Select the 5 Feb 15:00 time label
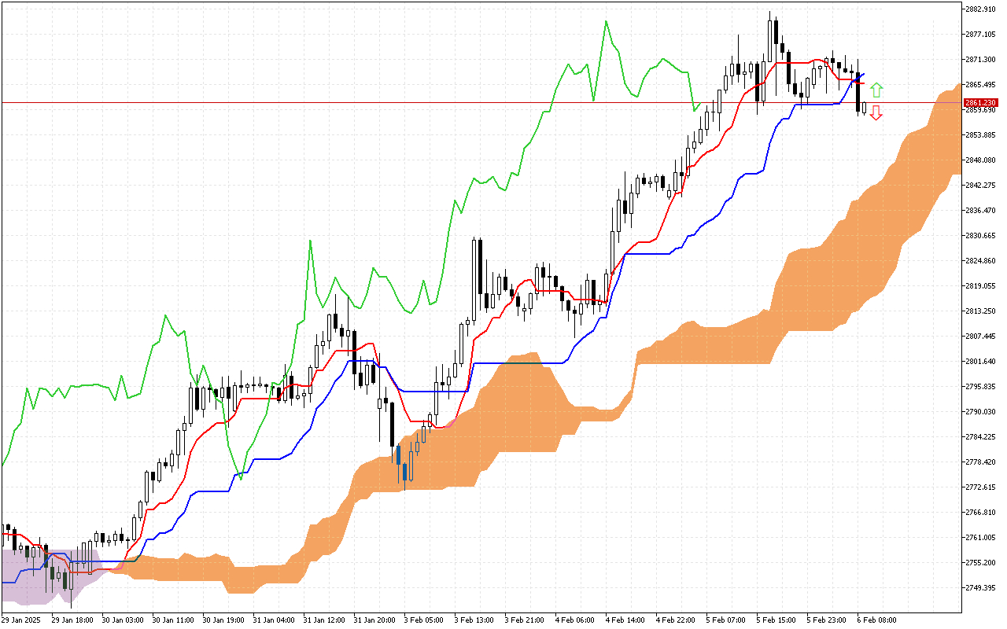This screenshot has height=629, width=1007. click(x=775, y=620)
